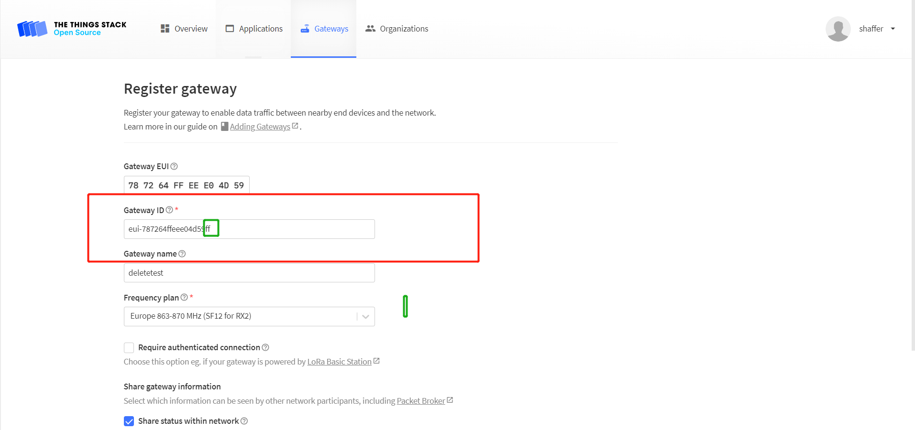Viewport: 915px width, 430px height.
Task: Click into the Gateway EUI field
Action: click(x=186, y=185)
